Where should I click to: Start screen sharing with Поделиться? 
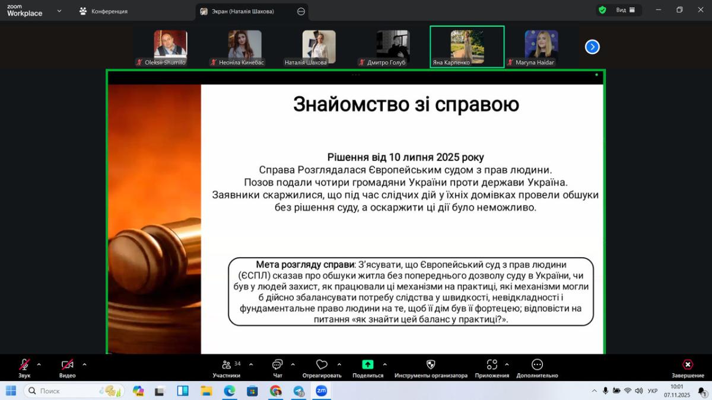pyautogui.click(x=368, y=365)
